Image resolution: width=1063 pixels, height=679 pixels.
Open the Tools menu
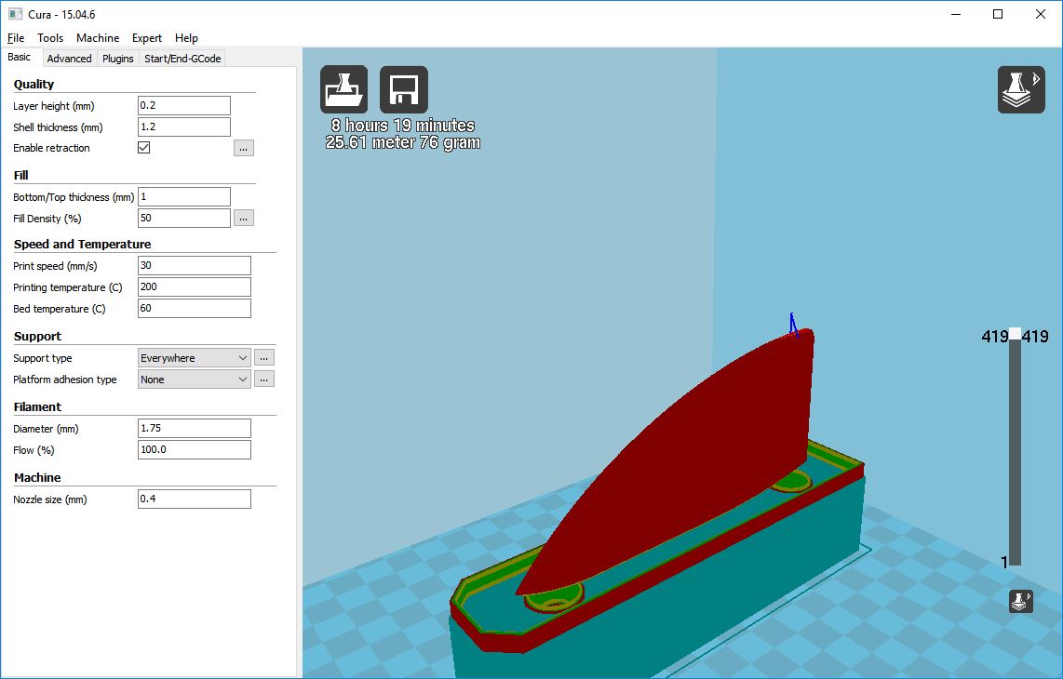[50, 38]
